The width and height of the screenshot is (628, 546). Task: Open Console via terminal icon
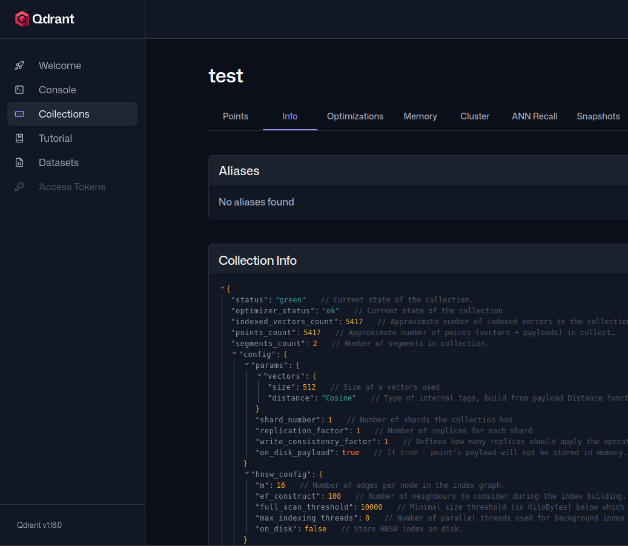coord(19,90)
